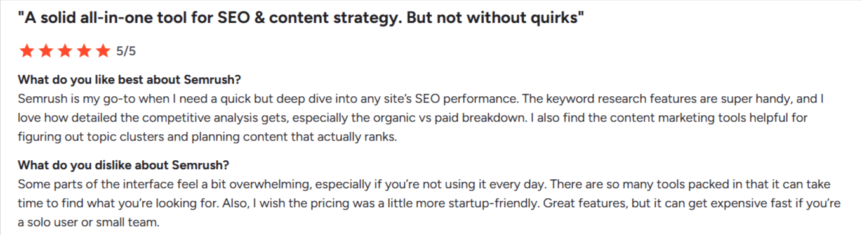The height and width of the screenshot is (235, 862).
Task: Click the third red rating star
Action: (x=64, y=51)
